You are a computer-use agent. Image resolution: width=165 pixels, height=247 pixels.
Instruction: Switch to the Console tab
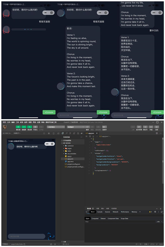tap(100, 212)
